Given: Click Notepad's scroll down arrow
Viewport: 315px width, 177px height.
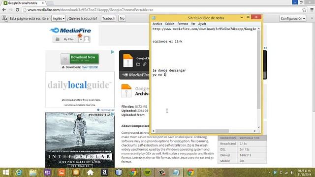Looking at the screenshot, I should [258, 127].
